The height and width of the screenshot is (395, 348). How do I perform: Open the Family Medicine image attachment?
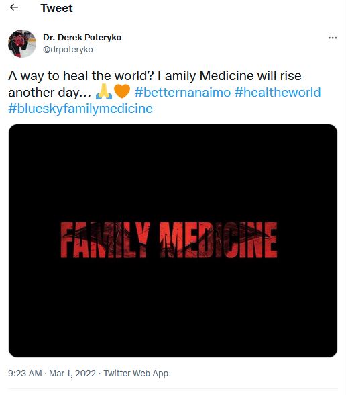[173, 240]
